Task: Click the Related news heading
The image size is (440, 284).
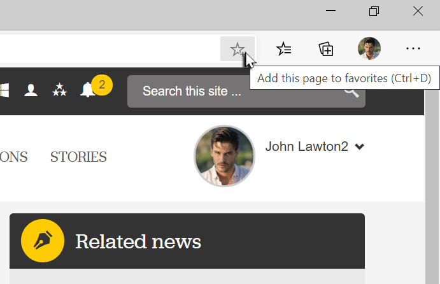Action: click(138, 242)
